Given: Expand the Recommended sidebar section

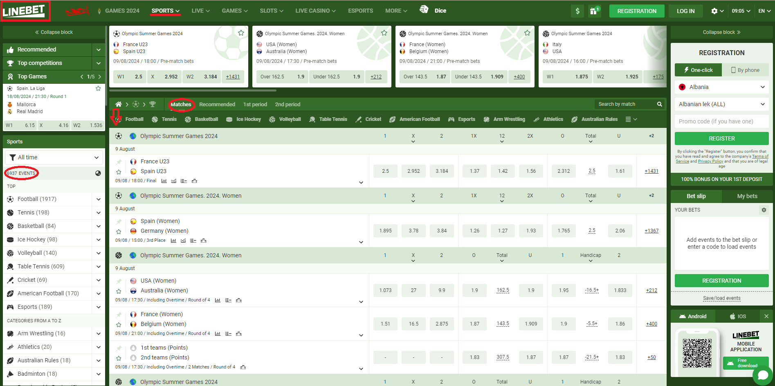Looking at the screenshot, I should click(99, 49).
